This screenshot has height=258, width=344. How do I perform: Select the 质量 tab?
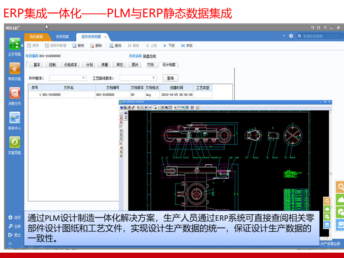coord(104,65)
